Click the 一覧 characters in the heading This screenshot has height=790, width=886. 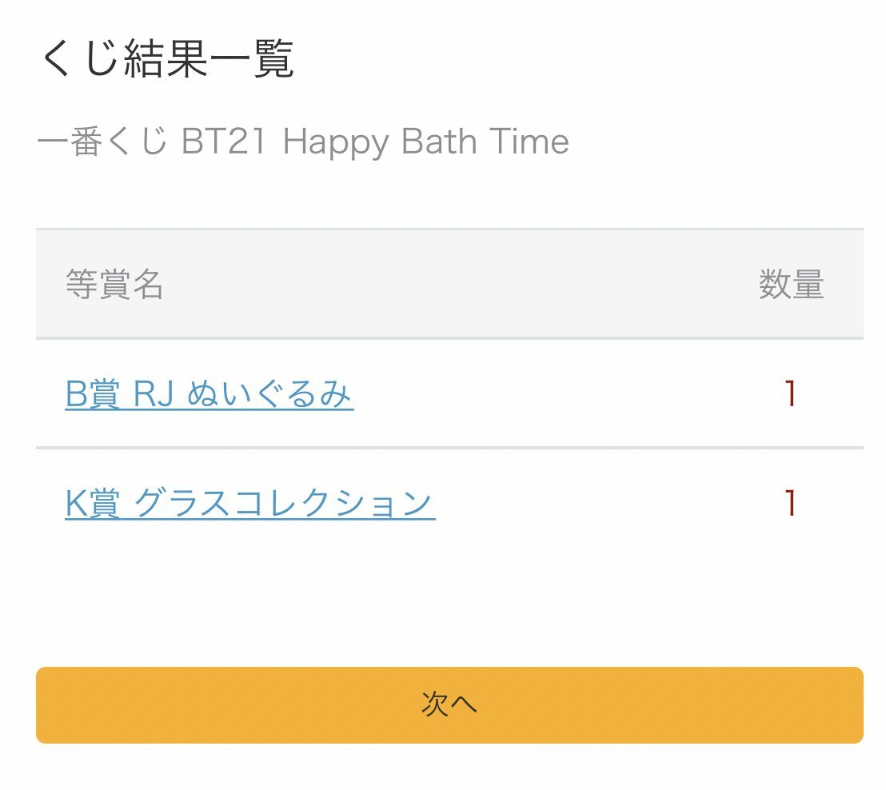click(x=253, y=59)
